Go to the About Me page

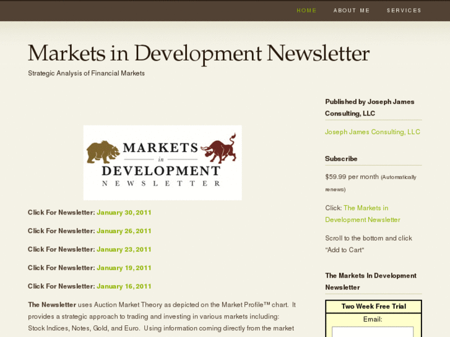tap(352, 11)
